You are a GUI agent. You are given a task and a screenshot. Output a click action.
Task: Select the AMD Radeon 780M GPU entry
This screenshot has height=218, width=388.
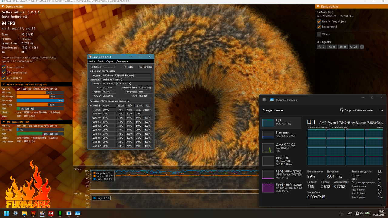click(281, 174)
